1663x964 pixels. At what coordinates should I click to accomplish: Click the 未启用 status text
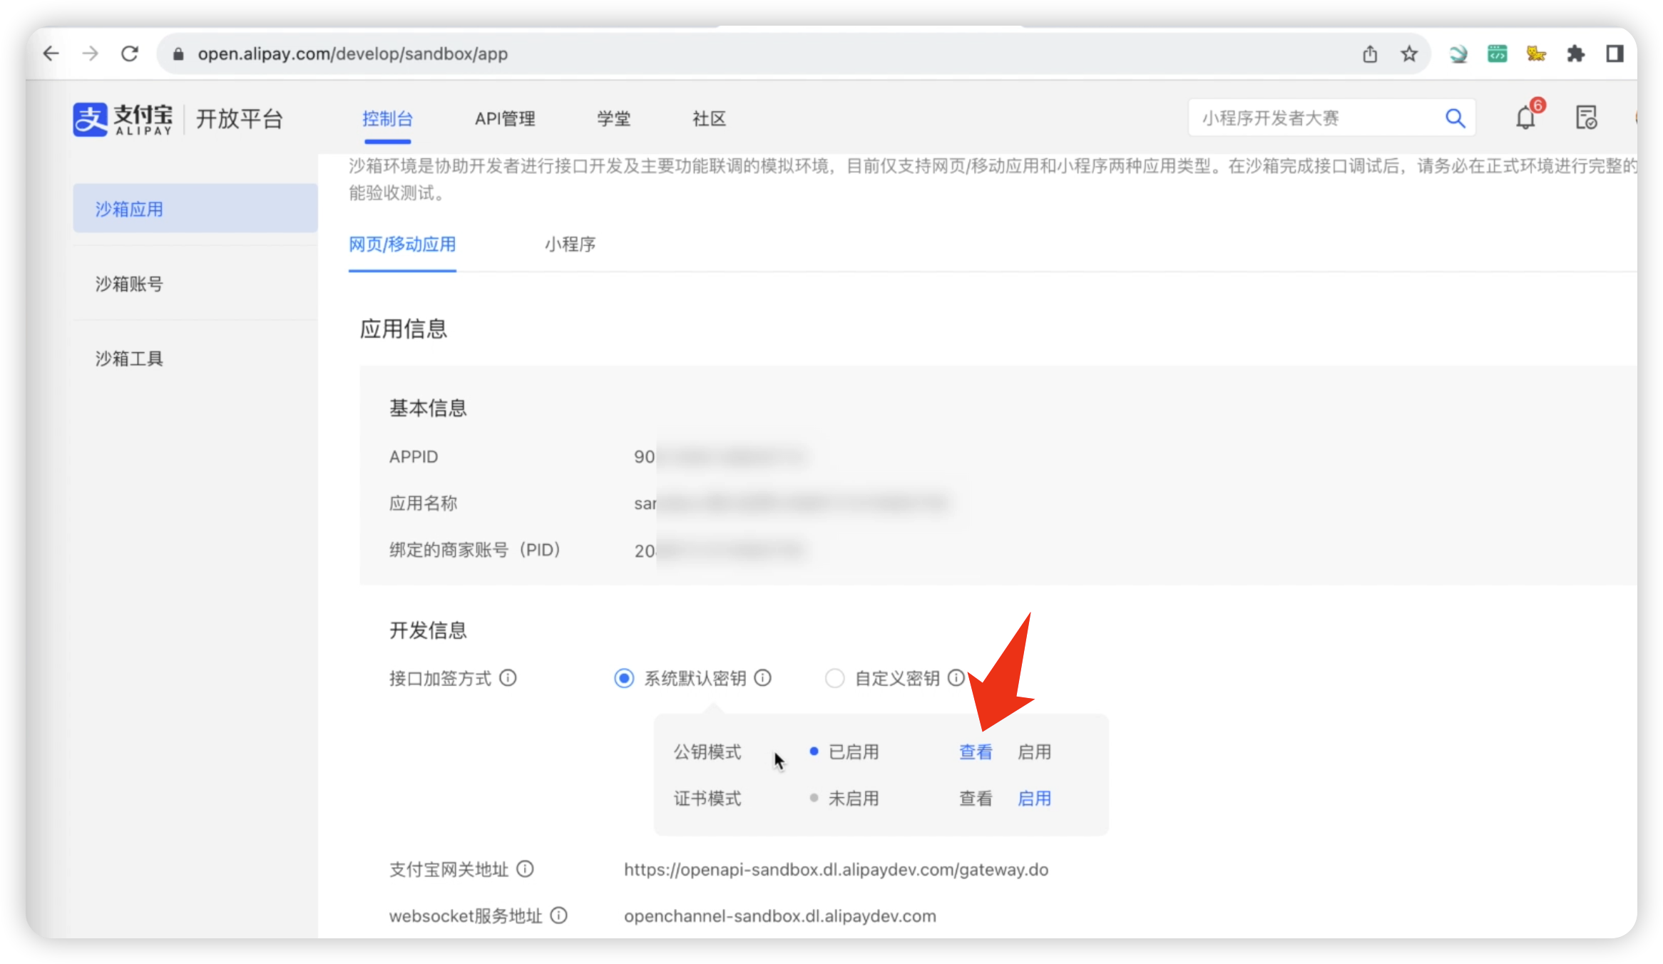853,798
